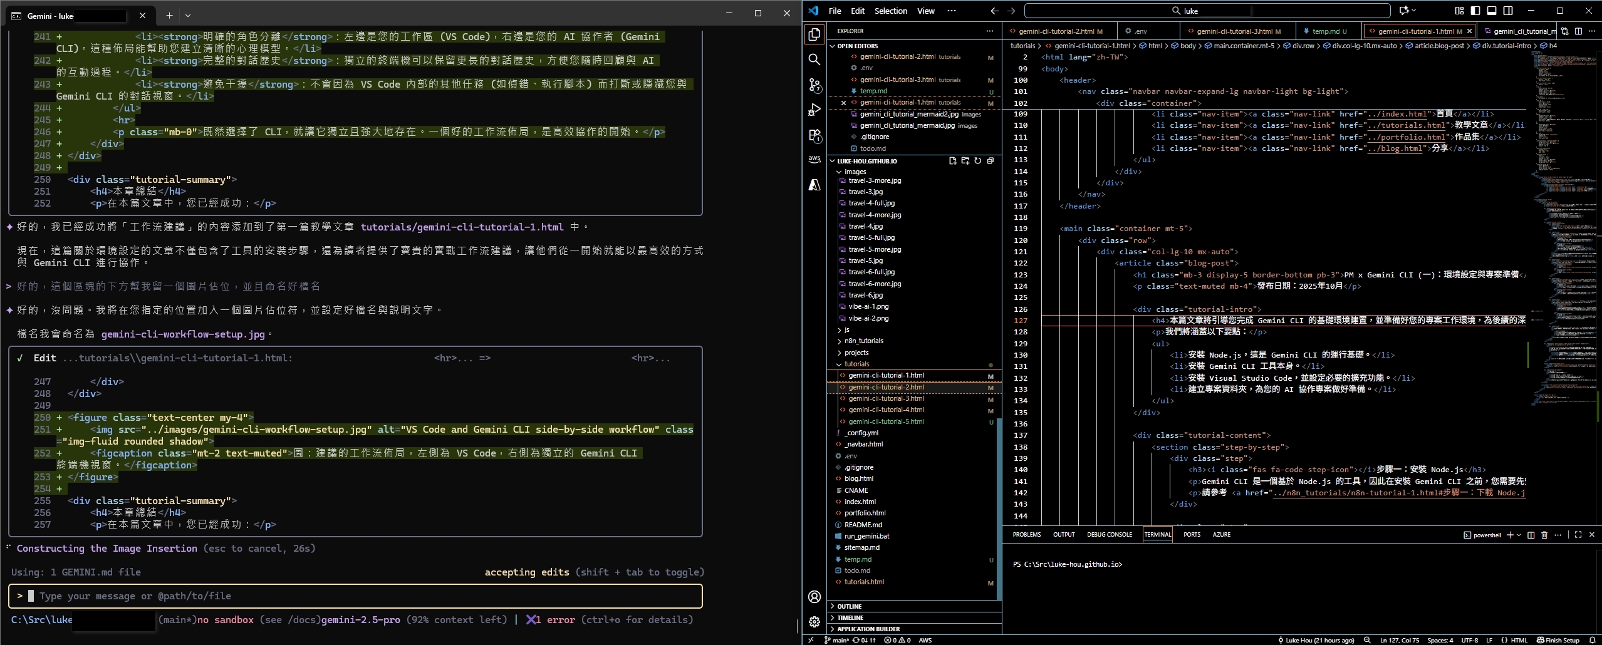Kill the active terminal with the trash icon

[1543, 535]
